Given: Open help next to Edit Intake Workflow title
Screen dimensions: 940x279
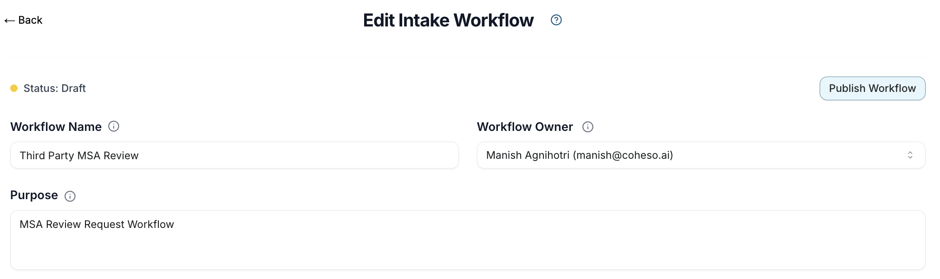Looking at the screenshot, I should click(x=556, y=20).
